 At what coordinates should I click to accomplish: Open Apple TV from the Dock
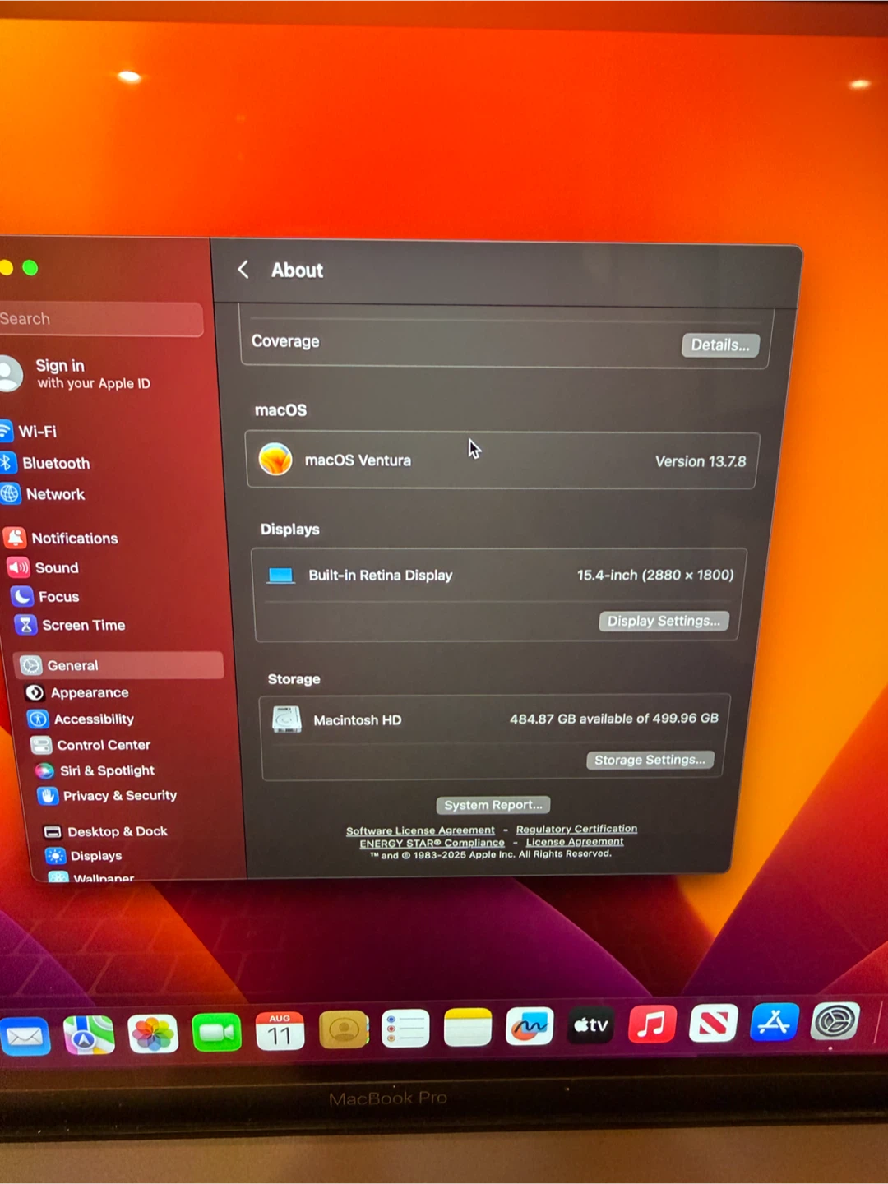pyautogui.click(x=590, y=1025)
